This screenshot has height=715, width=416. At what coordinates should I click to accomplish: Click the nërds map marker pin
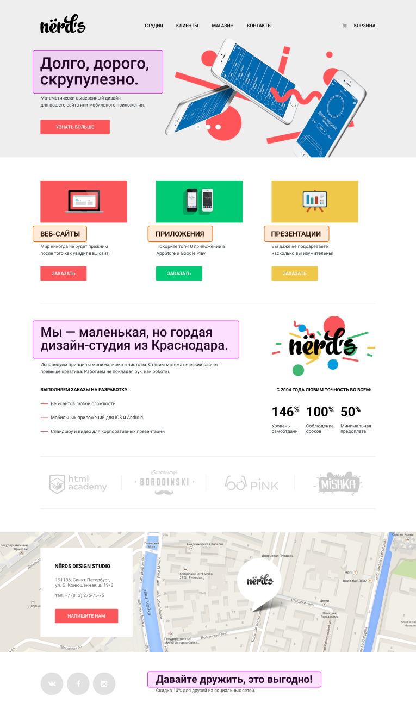[260, 582]
